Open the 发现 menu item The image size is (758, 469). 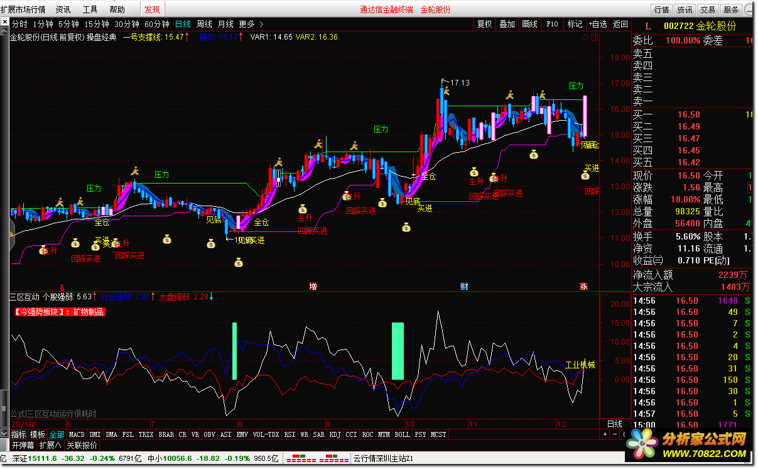point(152,9)
